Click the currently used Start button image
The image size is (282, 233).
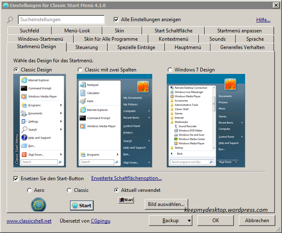click(126, 200)
